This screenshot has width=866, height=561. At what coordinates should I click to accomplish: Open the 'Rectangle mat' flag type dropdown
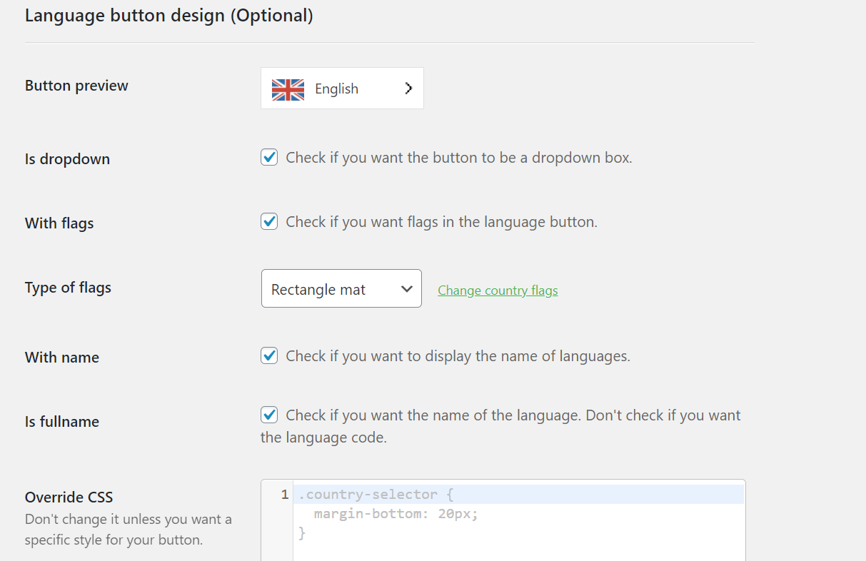coord(341,289)
